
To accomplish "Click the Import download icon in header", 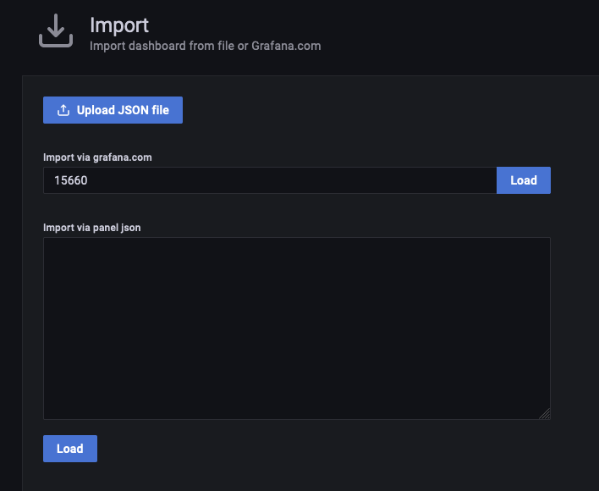I will click(x=56, y=31).
